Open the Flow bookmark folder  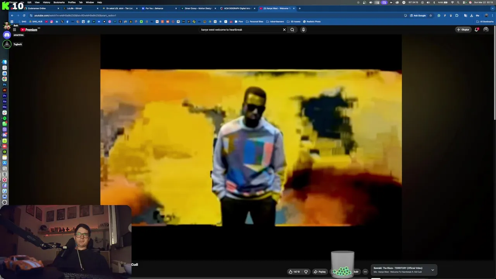(239, 22)
